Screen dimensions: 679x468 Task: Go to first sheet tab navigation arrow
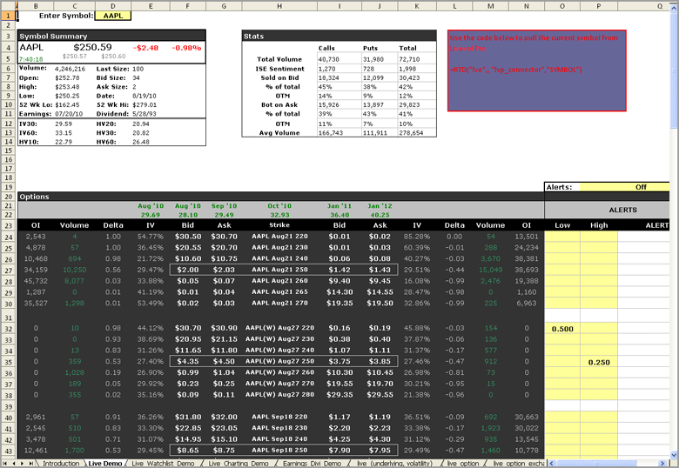click(x=5, y=464)
